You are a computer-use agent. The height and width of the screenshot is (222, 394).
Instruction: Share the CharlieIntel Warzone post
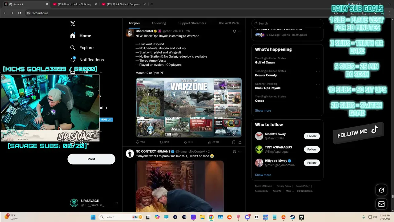click(240, 142)
